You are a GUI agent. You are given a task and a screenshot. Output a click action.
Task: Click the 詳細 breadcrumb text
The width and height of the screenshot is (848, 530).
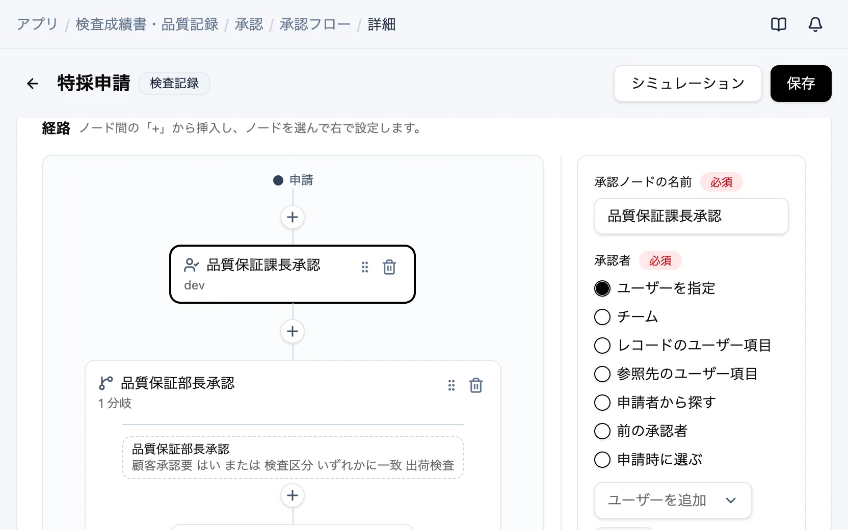point(382,24)
